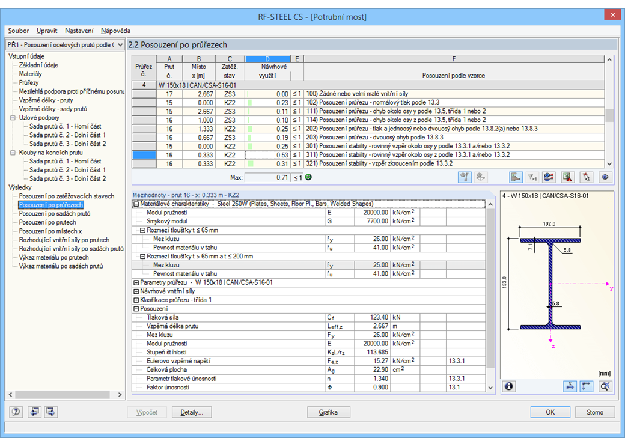
Task: Select Průřezy in the navigation tree
Action: [x=29, y=83]
